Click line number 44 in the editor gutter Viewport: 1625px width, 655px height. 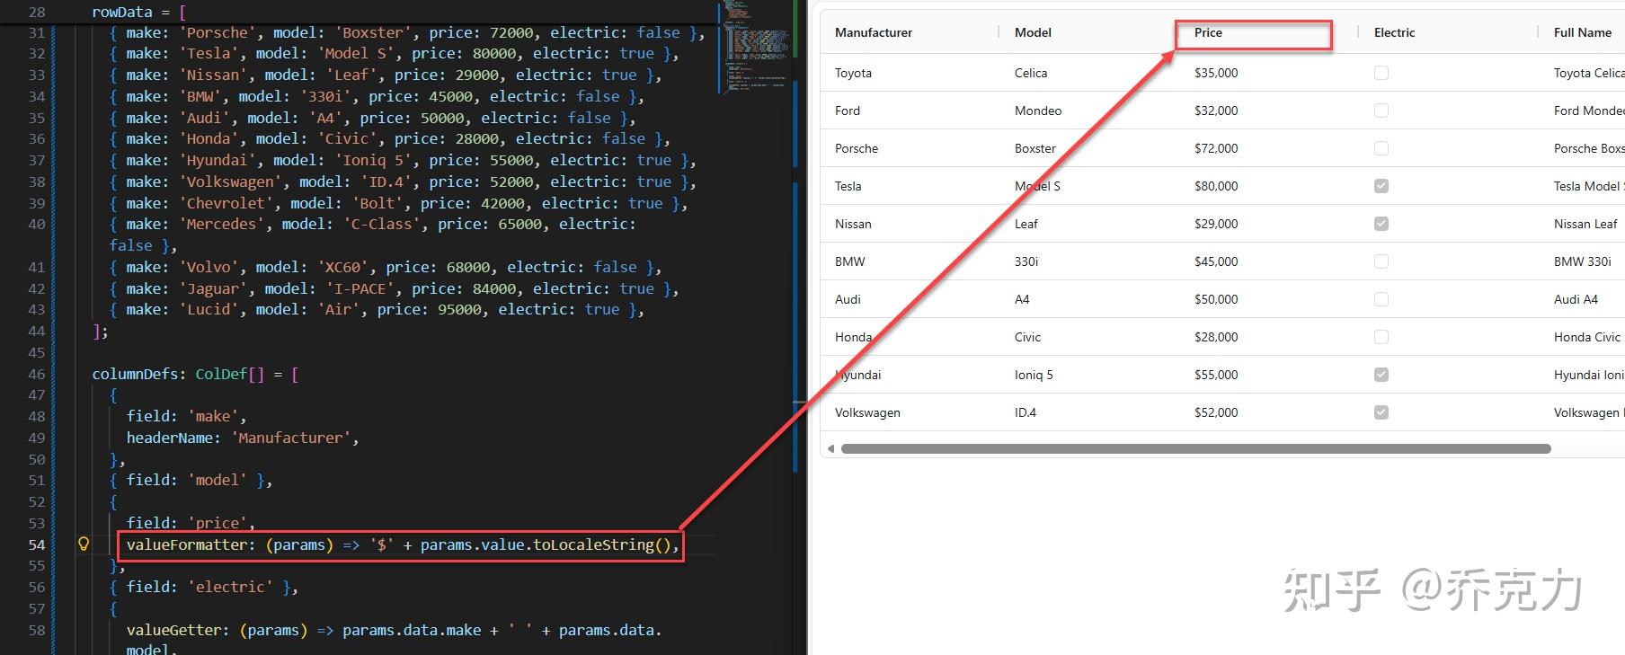pyautogui.click(x=36, y=331)
